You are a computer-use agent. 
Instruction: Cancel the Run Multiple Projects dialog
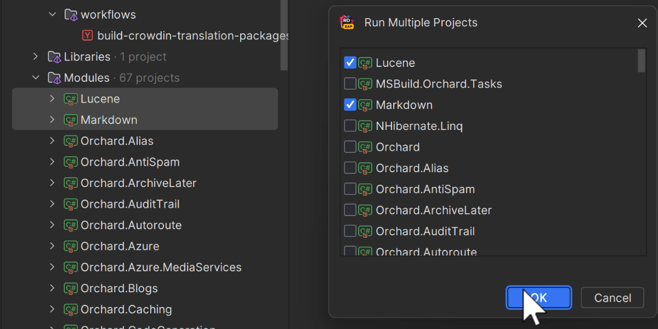(x=612, y=298)
